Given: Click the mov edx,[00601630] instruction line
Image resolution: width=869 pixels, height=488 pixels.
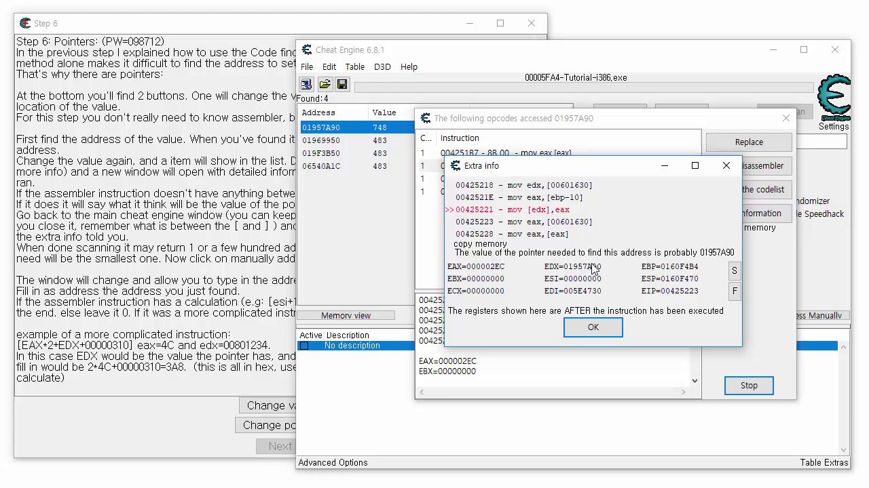Looking at the screenshot, I should 523,185.
